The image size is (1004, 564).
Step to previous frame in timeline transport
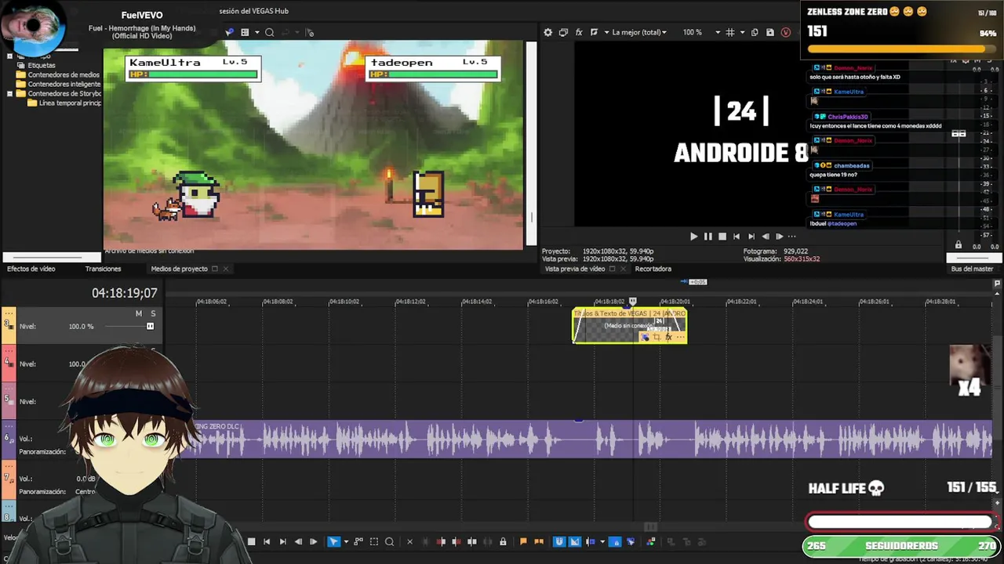tap(298, 541)
